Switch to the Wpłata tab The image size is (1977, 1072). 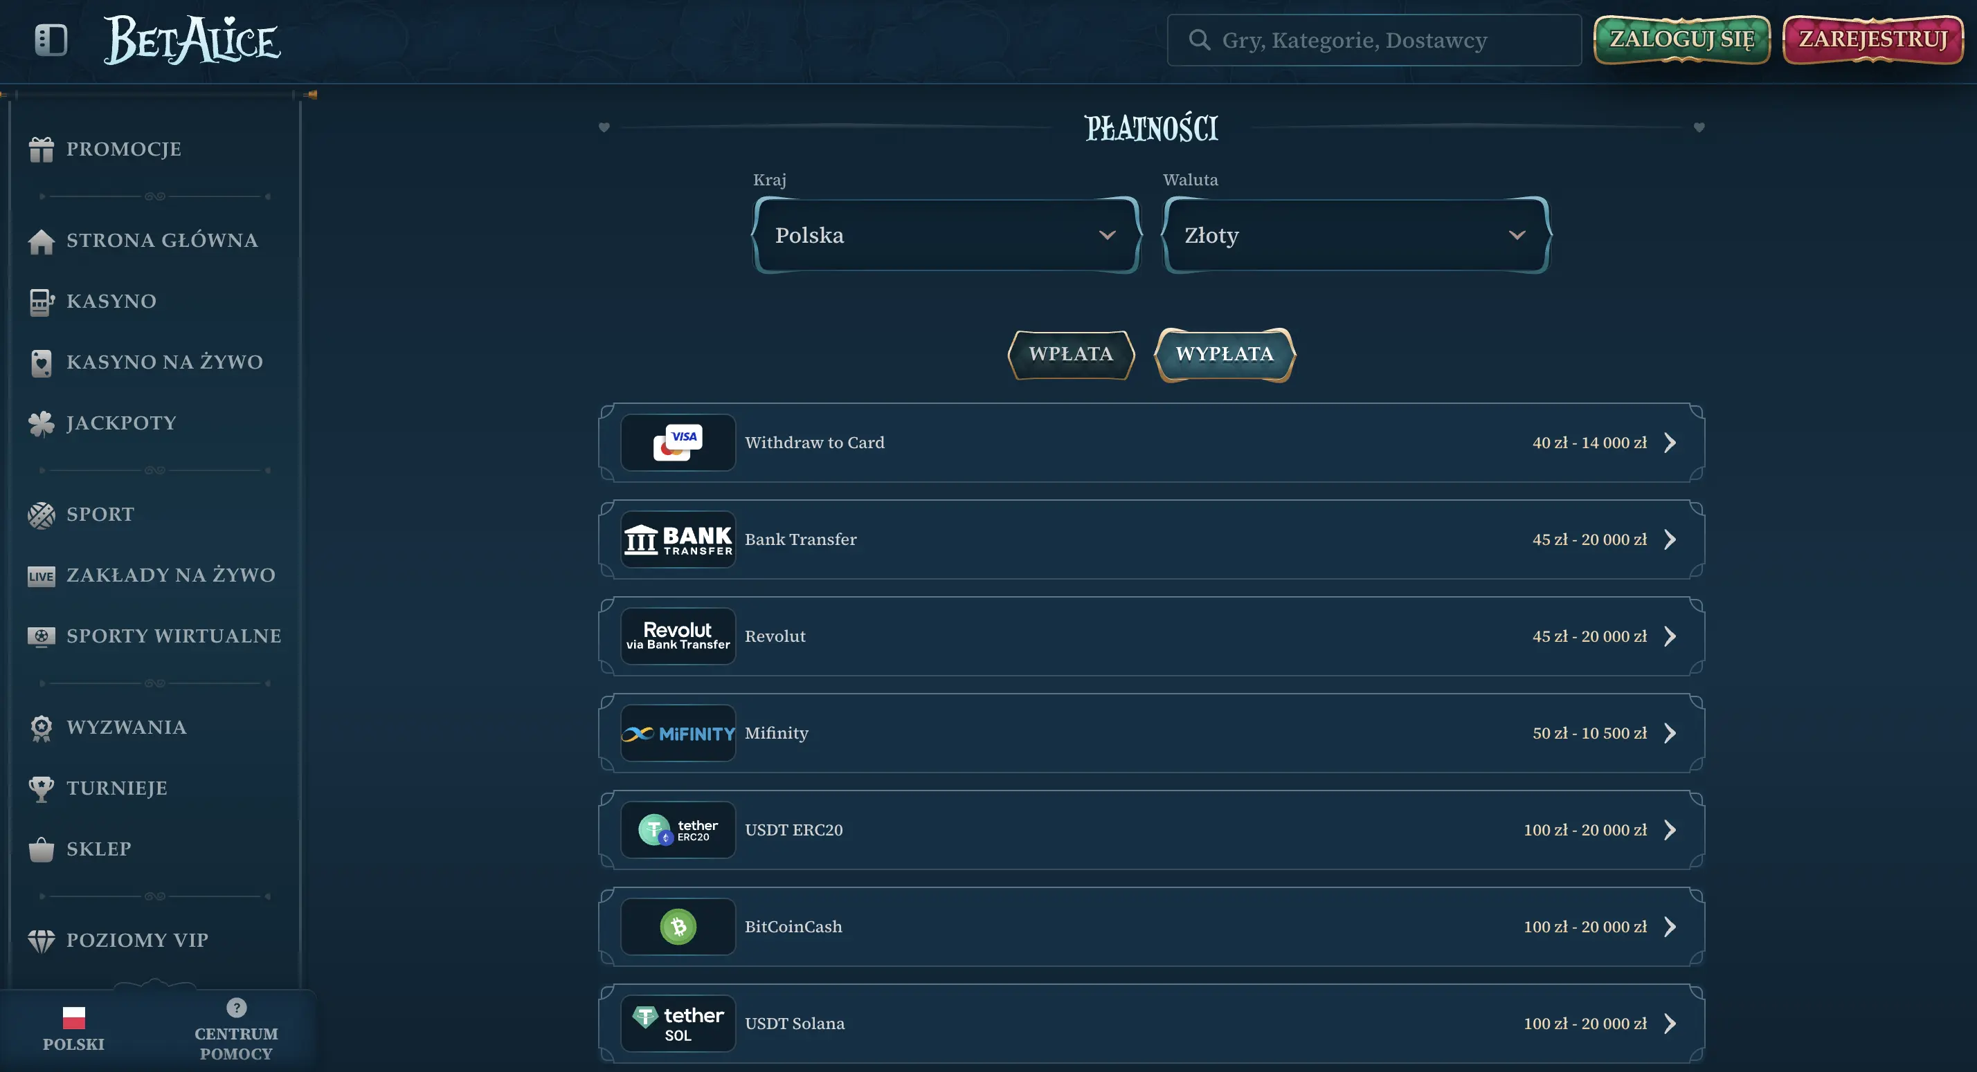(1071, 354)
